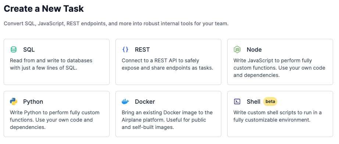Click the Create a New Task heading
339x144 pixels.
click(44, 9)
